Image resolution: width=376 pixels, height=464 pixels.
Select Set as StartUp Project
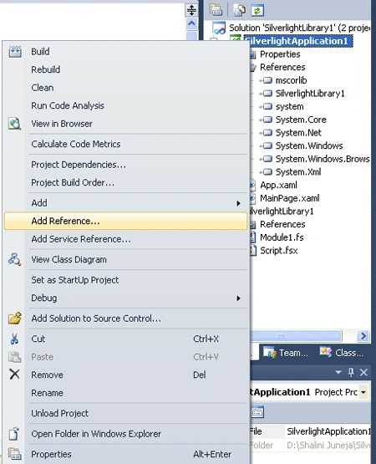75,280
